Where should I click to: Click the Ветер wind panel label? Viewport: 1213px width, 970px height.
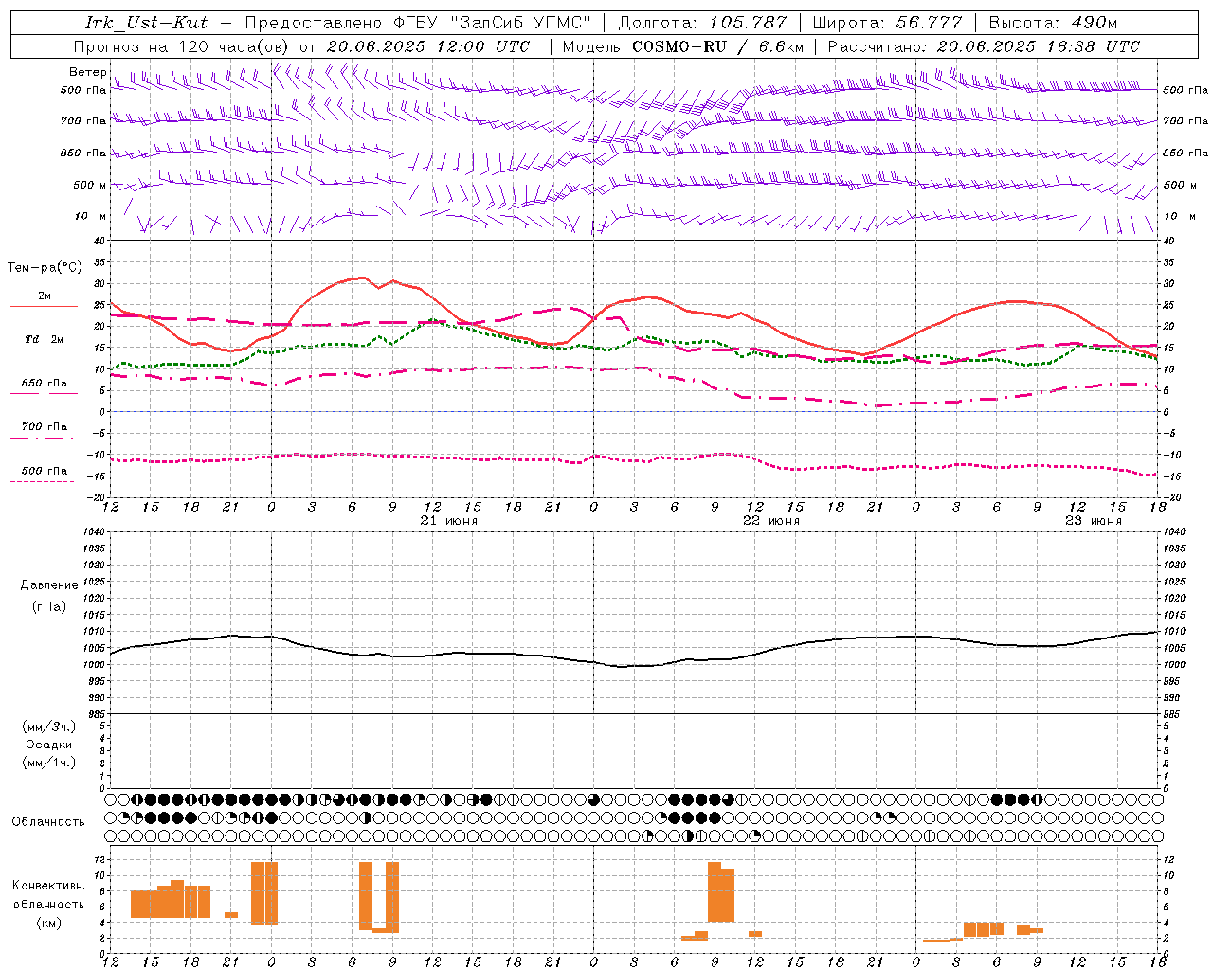pos(87,72)
